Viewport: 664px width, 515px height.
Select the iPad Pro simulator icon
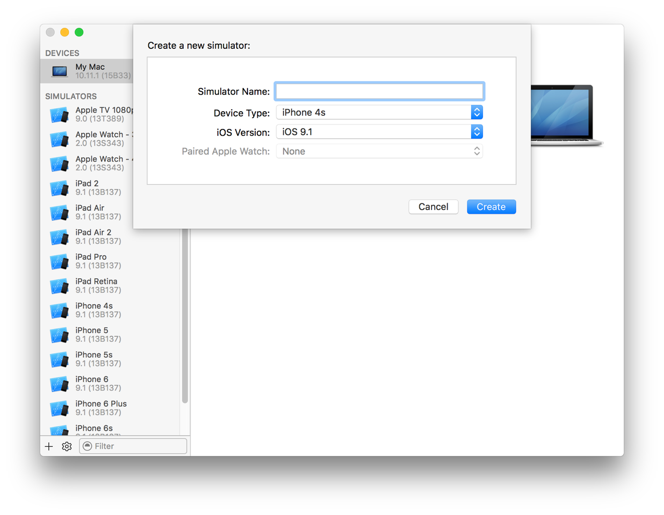pos(59,261)
